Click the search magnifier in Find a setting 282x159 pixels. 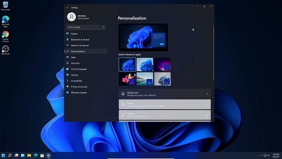click(104, 27)
